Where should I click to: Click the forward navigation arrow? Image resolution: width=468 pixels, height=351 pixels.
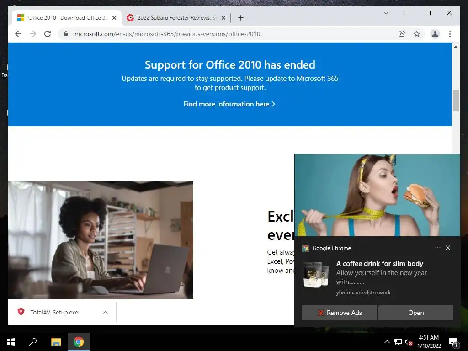click(33, 34)
